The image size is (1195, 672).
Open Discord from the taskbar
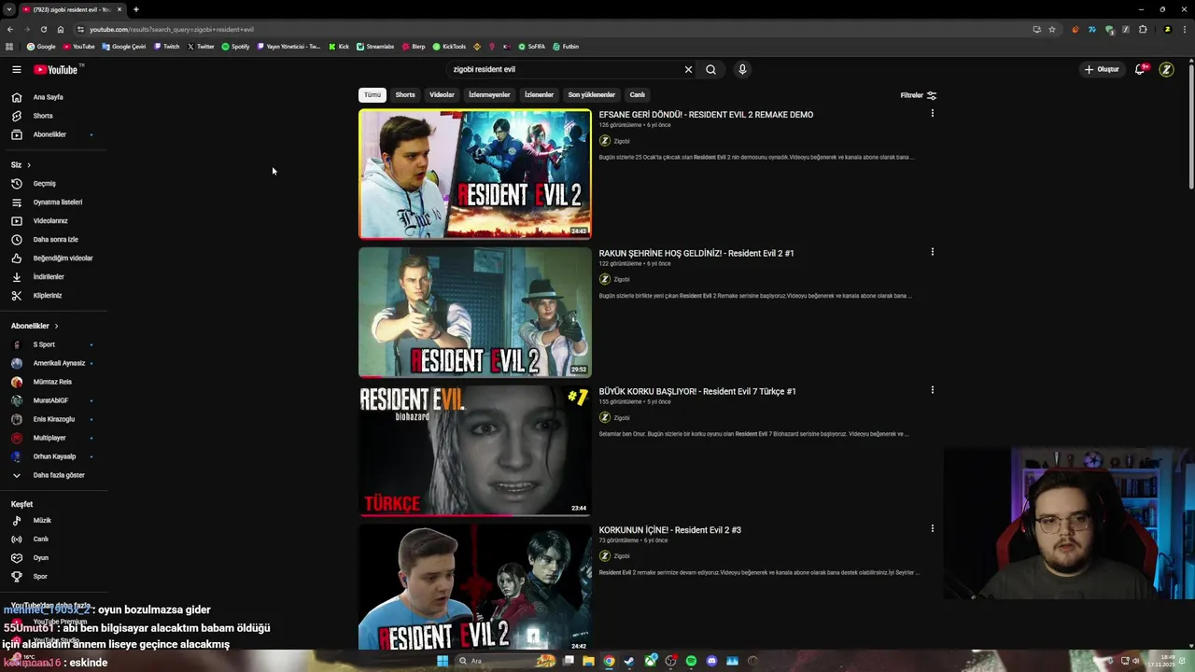(x=711, y=661)
